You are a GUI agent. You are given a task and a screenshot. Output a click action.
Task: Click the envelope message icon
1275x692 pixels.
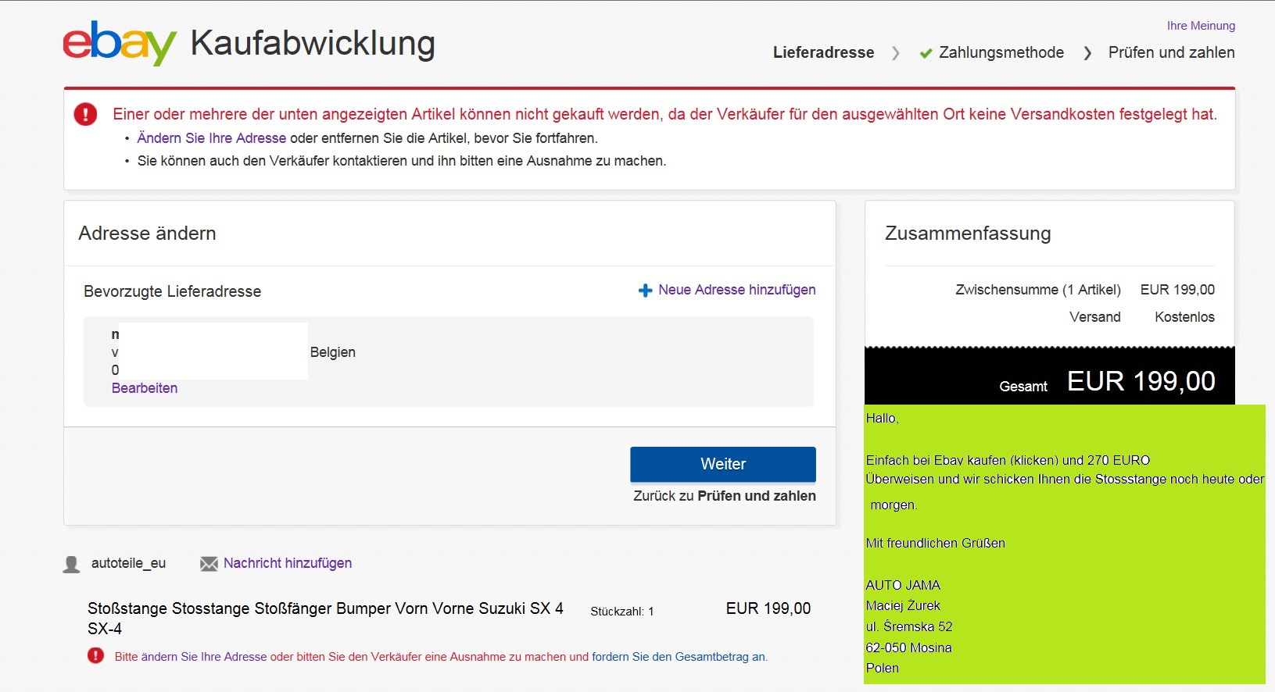[209, 564]
